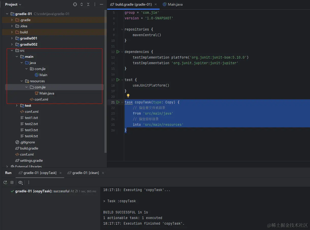Select the conf.xml file below test folder

tap(29, 112)
